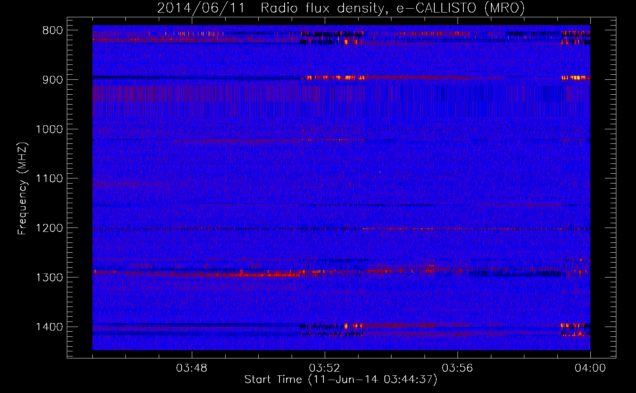Click the 'Frequency (MHZ)' axis label

[x=22, y=189]
